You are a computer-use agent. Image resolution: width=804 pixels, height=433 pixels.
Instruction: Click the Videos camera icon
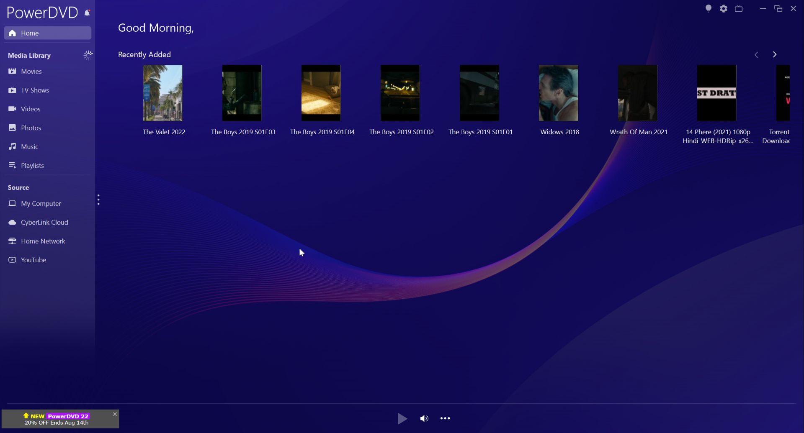(x=12, y=109)
